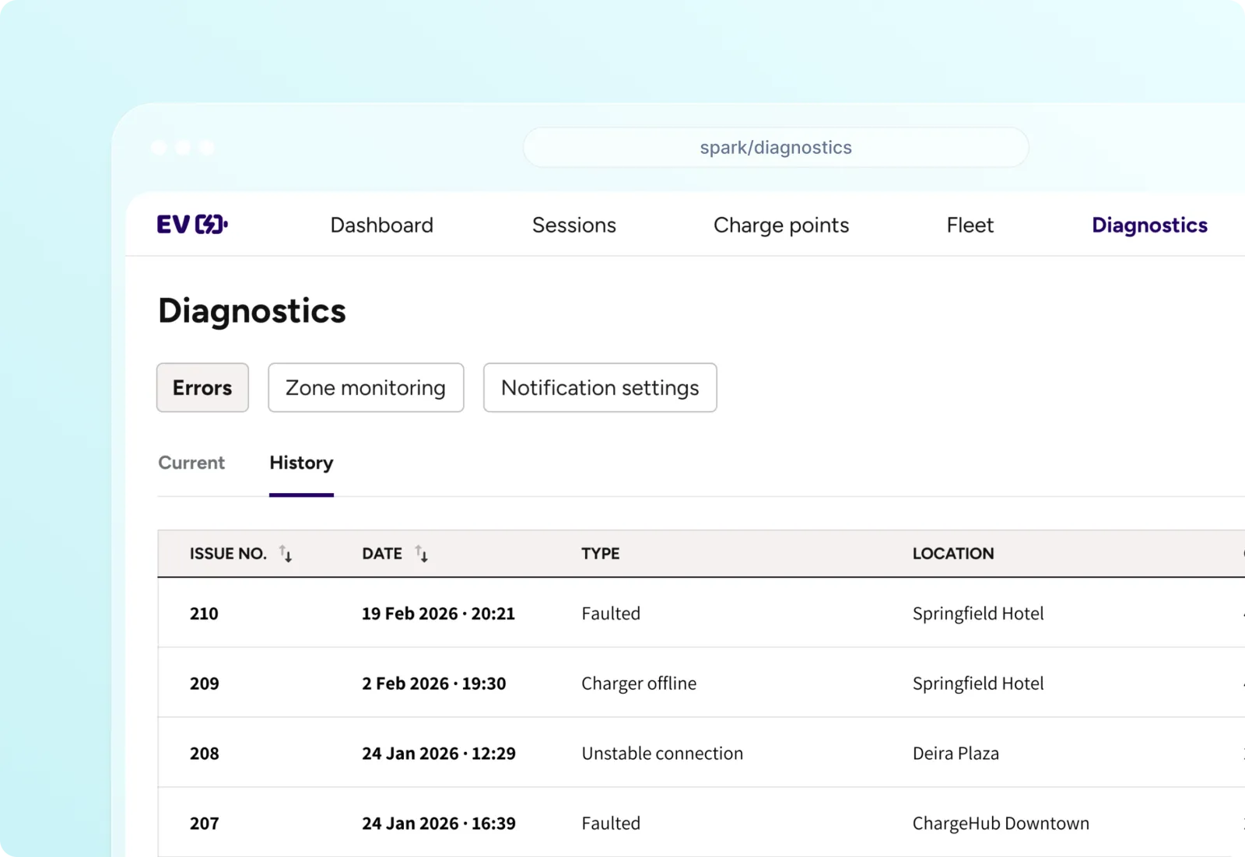Select Diagnostics in the top navigation

pos(1149,226)
